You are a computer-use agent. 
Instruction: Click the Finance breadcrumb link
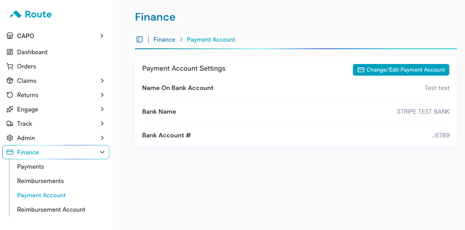tap(164, 39)
